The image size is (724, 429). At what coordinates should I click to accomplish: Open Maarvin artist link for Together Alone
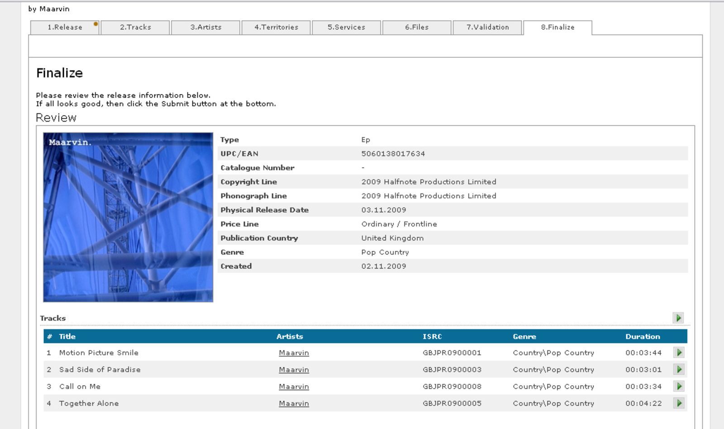tap(294, 404)
